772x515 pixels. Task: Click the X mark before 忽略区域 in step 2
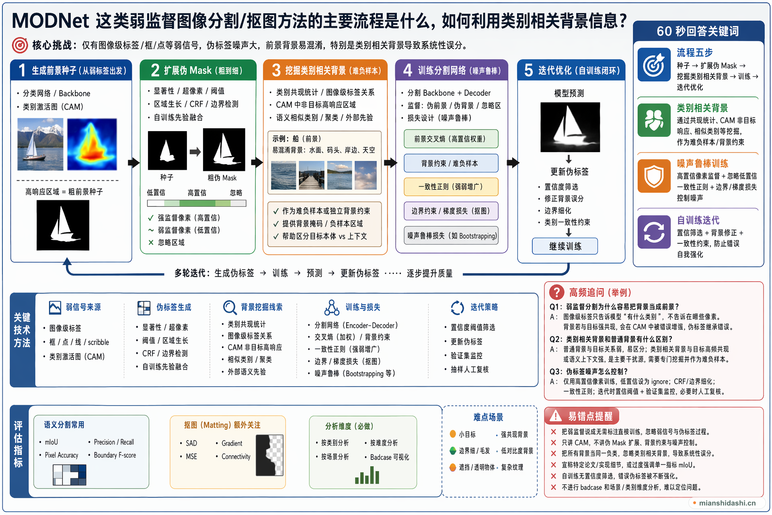click(151, 242)
